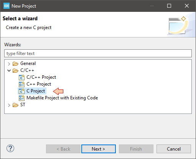The width and height of the screenshot is (196, 159).
Task: Click the General folder icon
Action: (x=15, y=63)
